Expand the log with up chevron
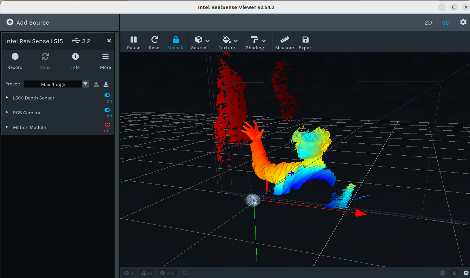The width and height of the screenshot is (470, 278). 466,273
